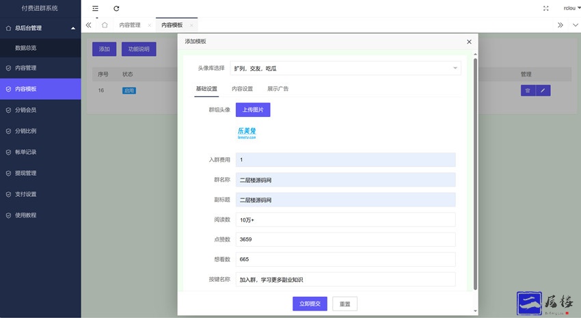The image size is (581, 318).
Task: Switch to the 展示广告 tab
Action: tap(278, 89)
